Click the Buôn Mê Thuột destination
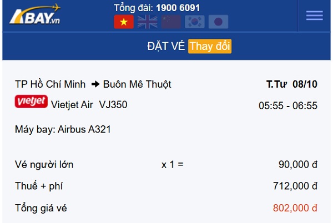 pos(137,84)
